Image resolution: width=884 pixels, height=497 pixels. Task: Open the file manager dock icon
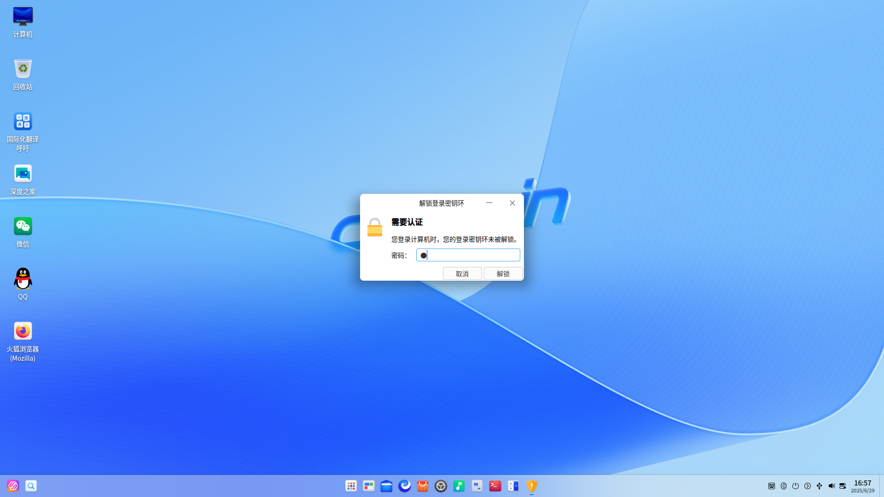[x=387, y=486]
